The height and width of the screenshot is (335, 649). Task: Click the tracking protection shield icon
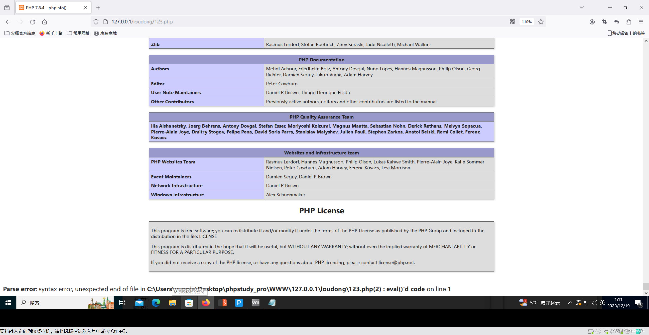coord(96,22)
